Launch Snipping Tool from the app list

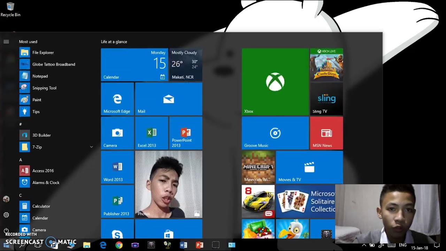click(x=56, y=88)
